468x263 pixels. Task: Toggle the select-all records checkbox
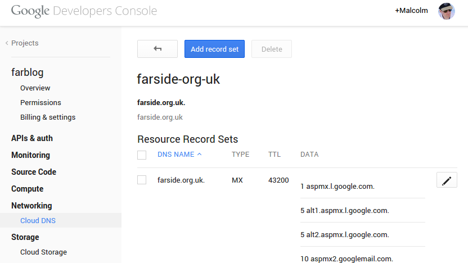pyautogui.click(x=142, y=155)
